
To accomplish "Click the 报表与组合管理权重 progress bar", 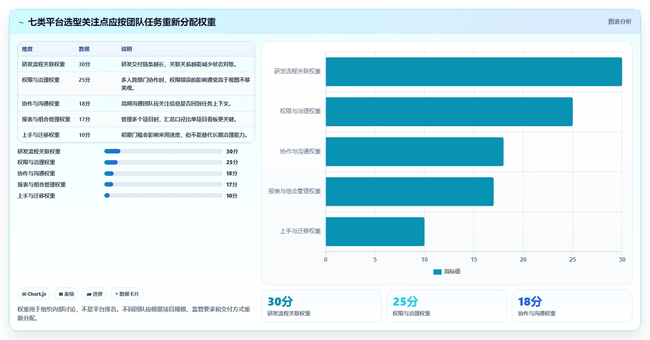I will (163, 184).
